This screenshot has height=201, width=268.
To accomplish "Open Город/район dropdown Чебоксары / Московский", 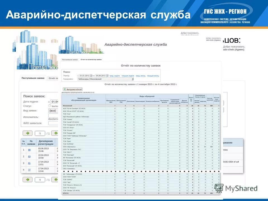I will 106,79.
